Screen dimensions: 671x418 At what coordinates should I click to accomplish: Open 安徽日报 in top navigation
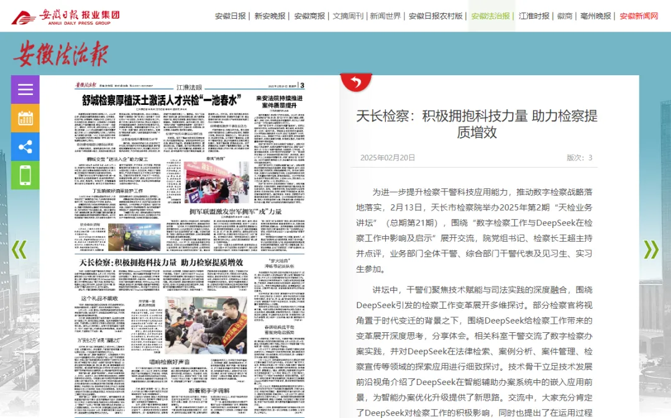(x=231, y=16)
